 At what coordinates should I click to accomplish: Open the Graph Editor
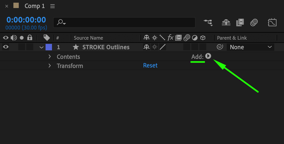coord(272,22)
